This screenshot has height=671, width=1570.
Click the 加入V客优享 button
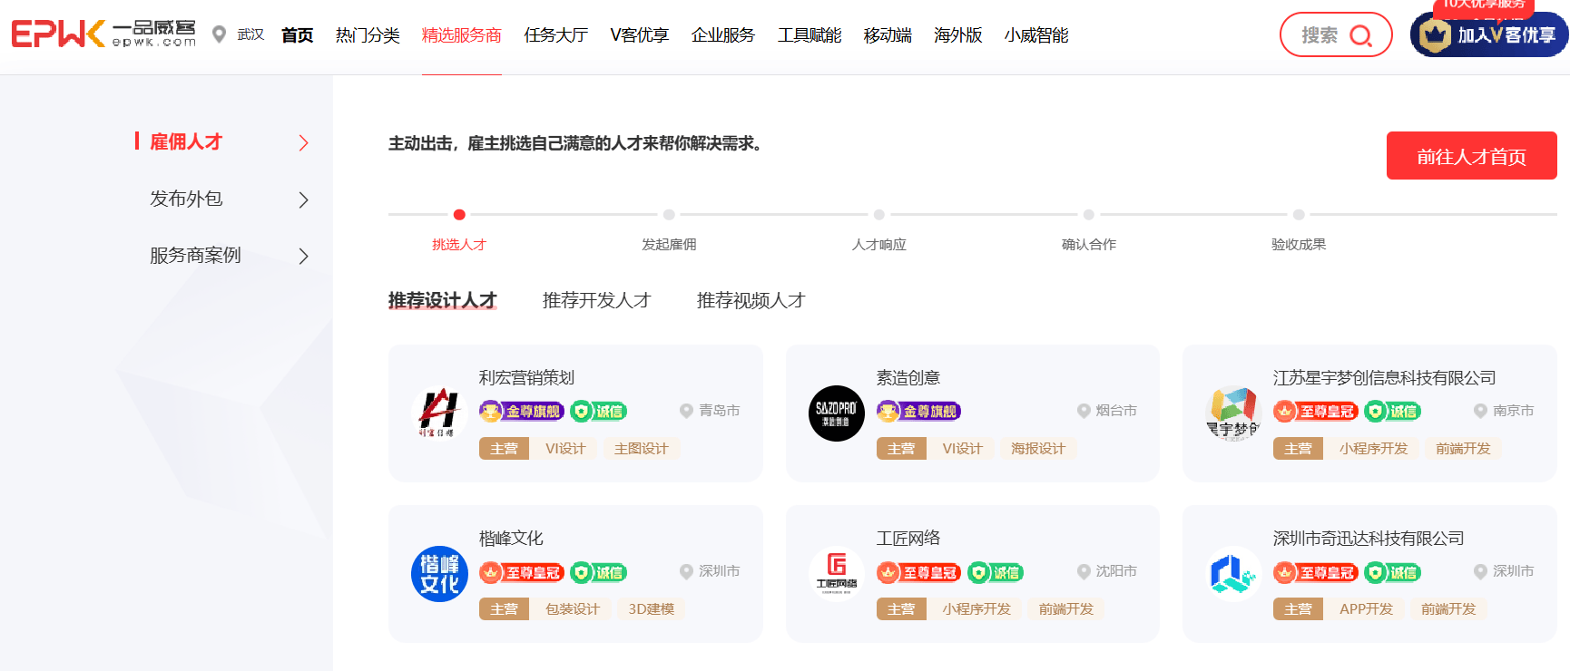coord(1489,34)
